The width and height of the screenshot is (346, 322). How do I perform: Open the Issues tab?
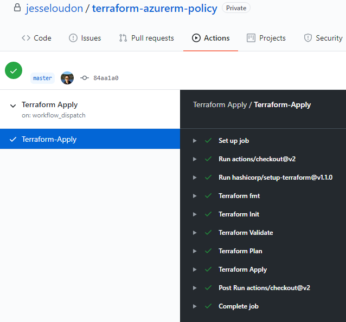tap(85, 38)
